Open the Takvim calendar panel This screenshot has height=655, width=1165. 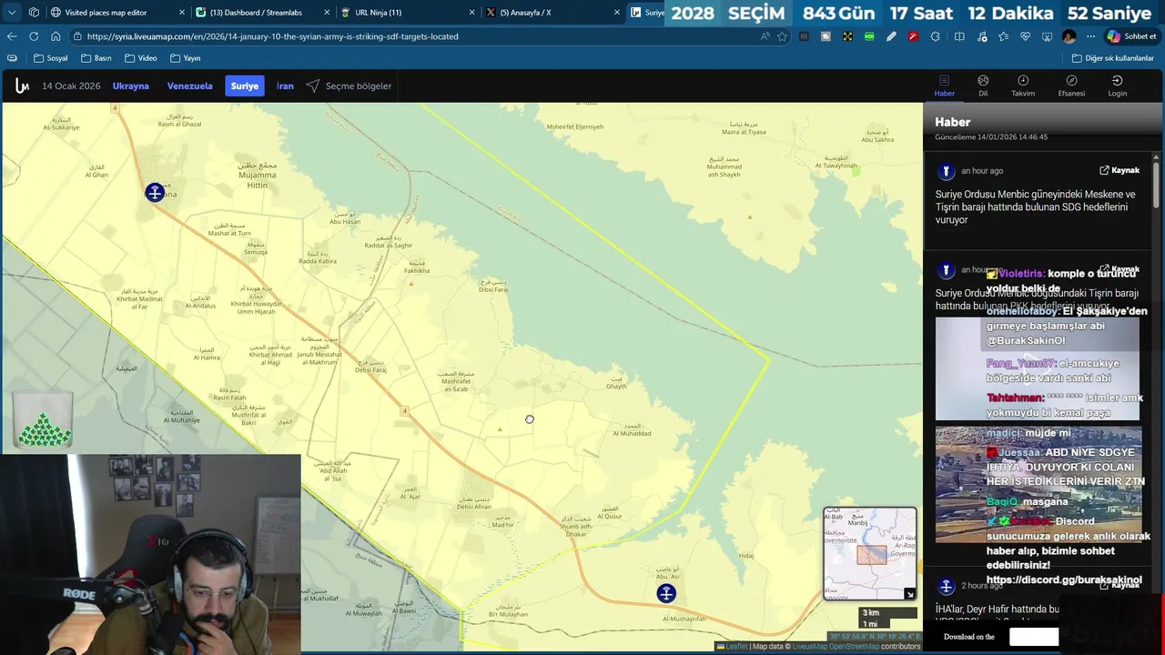click(1023, 86)
